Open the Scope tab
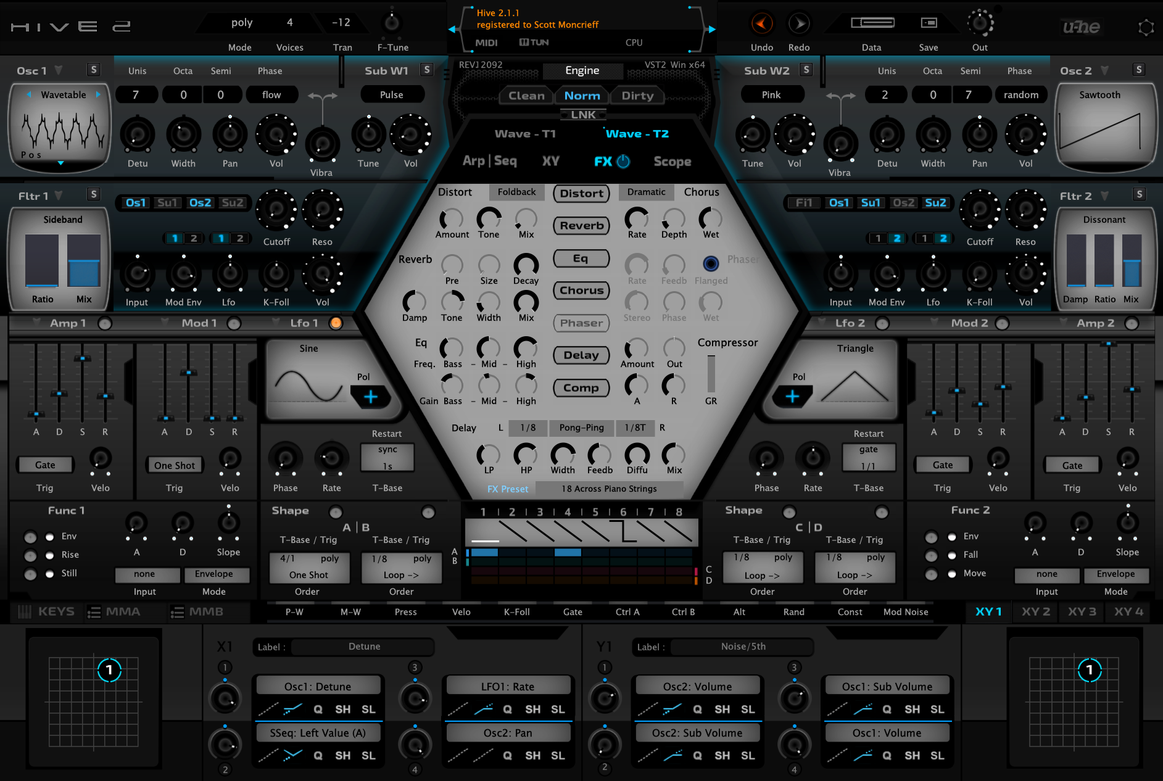 click(672, 162)
